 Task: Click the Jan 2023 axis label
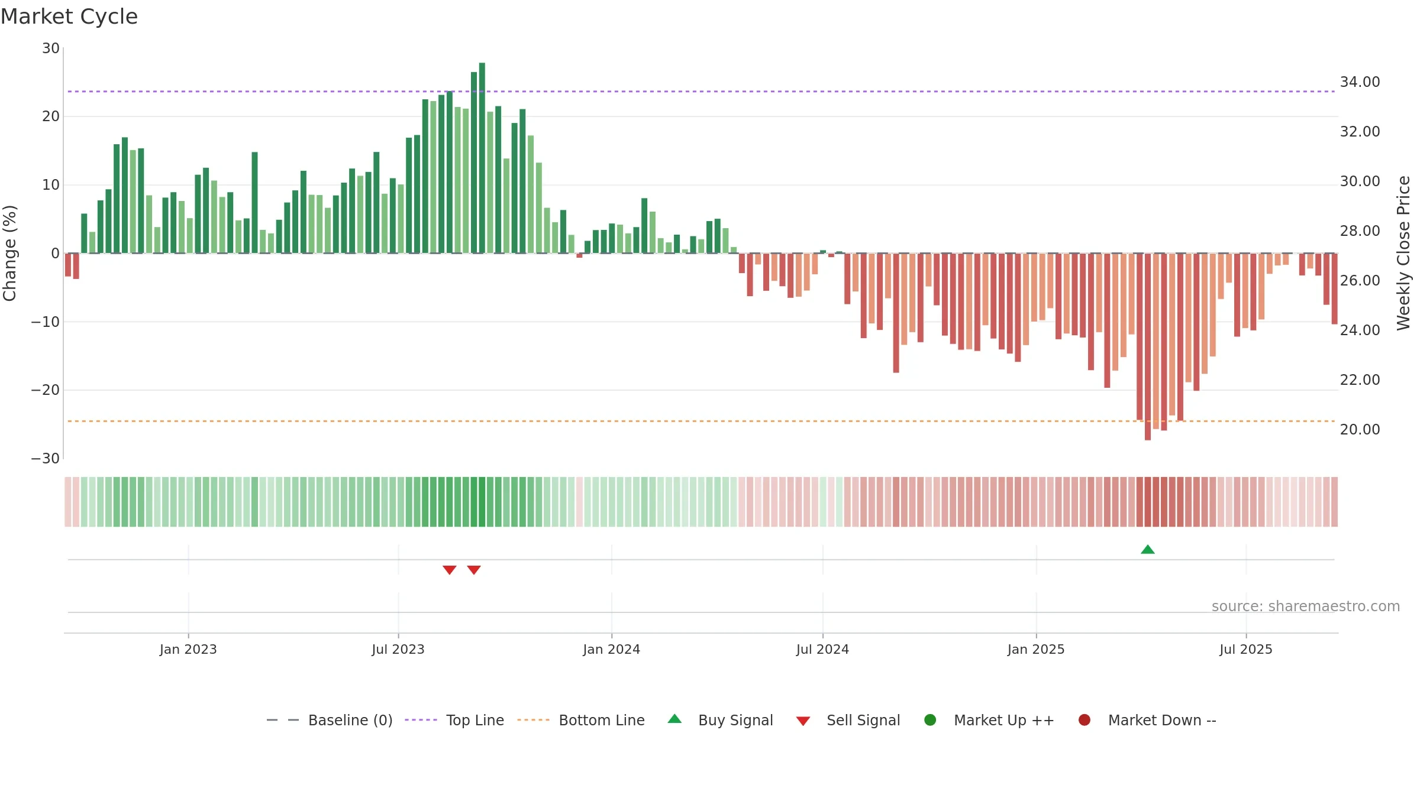click(x=188, y=650)
